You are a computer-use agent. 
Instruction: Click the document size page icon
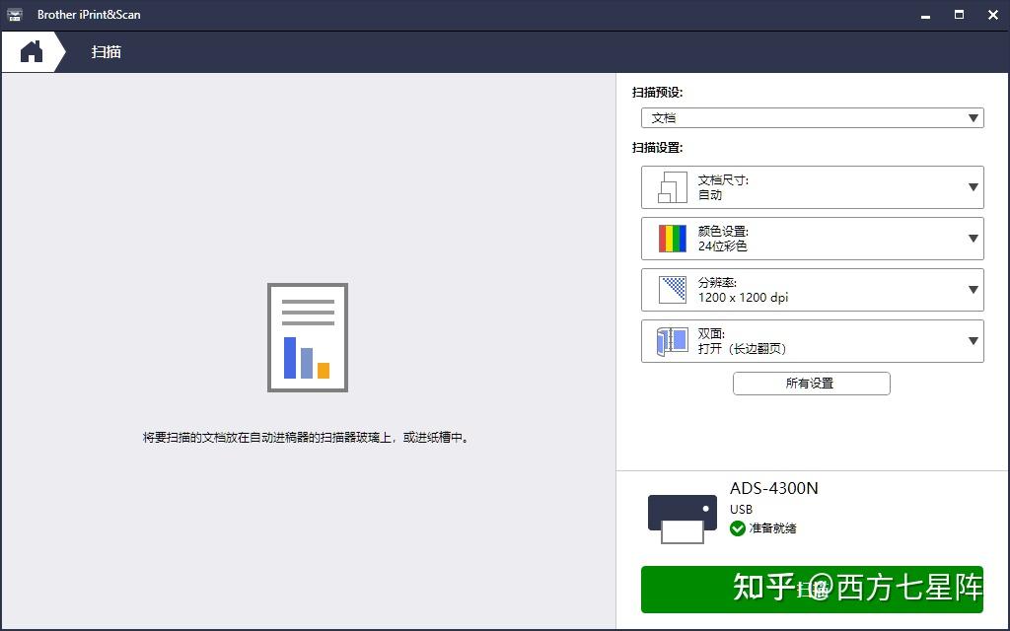tap(670, 186)
